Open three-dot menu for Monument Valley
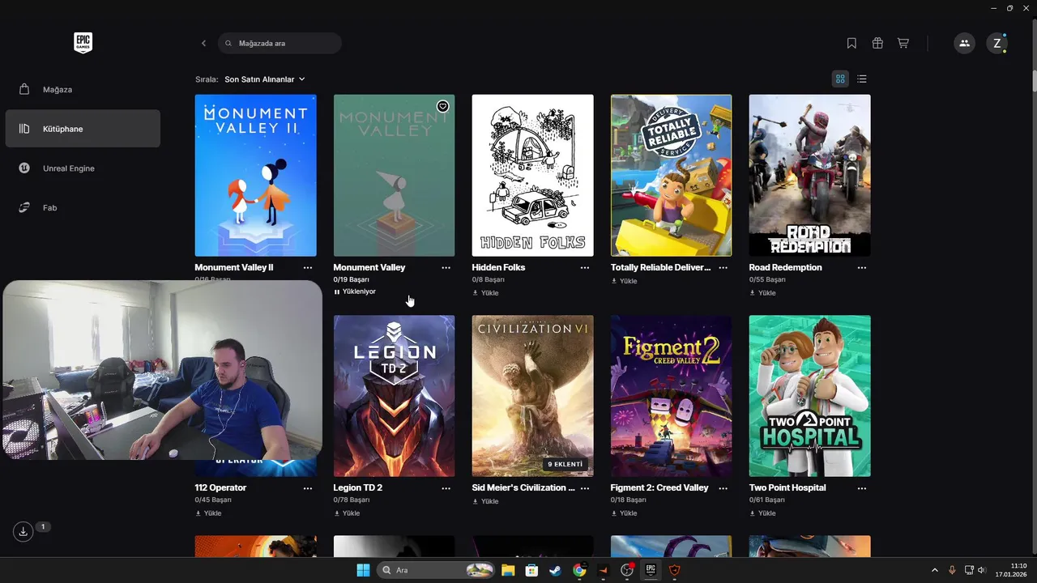 point(446,267)
